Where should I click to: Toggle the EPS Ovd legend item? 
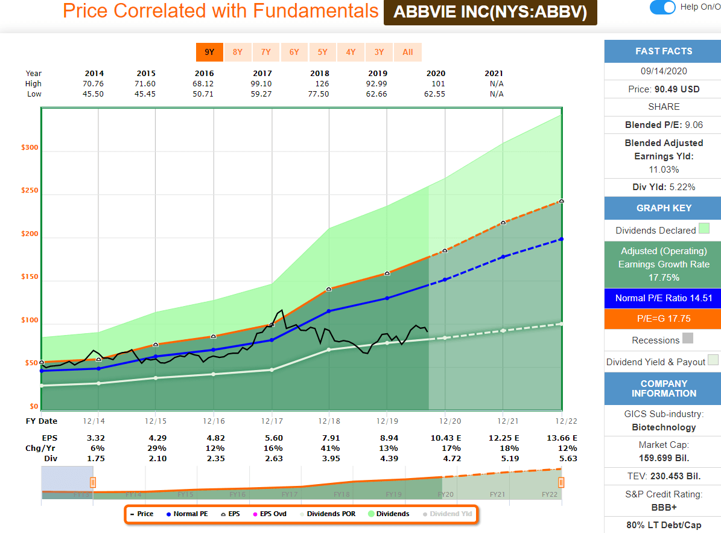tap(270, 514)
